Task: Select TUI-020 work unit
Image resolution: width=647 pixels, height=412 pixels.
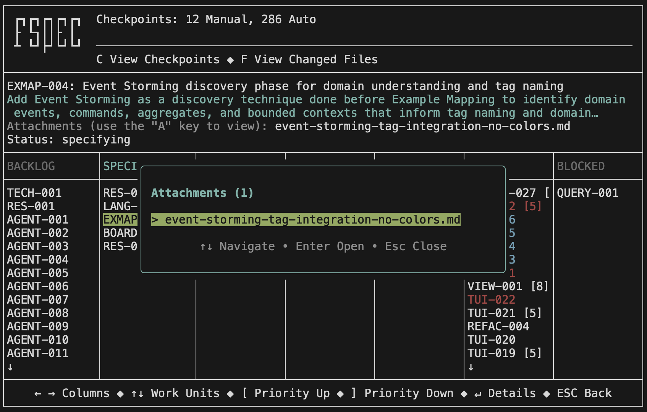Action: (x=492, y=340)
